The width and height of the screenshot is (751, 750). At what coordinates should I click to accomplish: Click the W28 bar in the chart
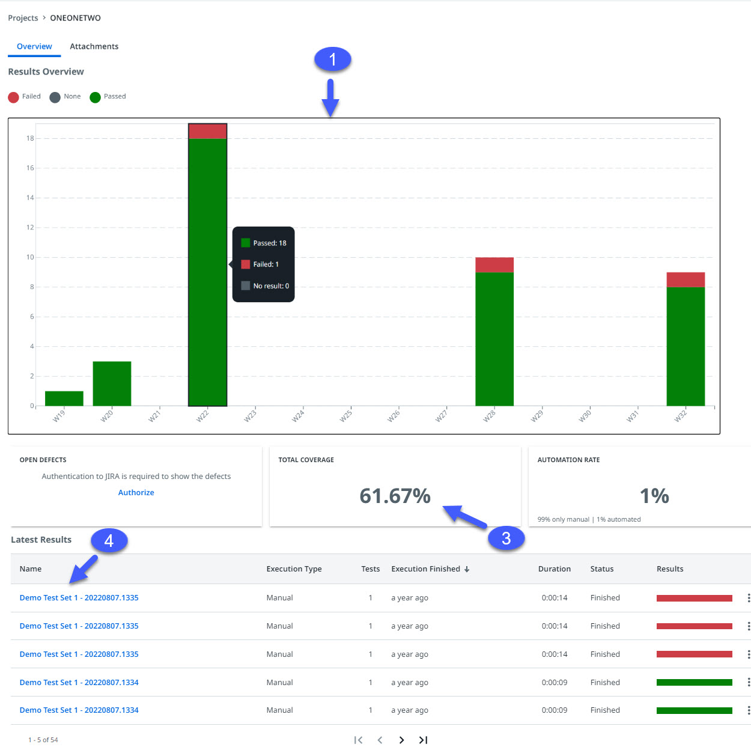coord(494,337)
